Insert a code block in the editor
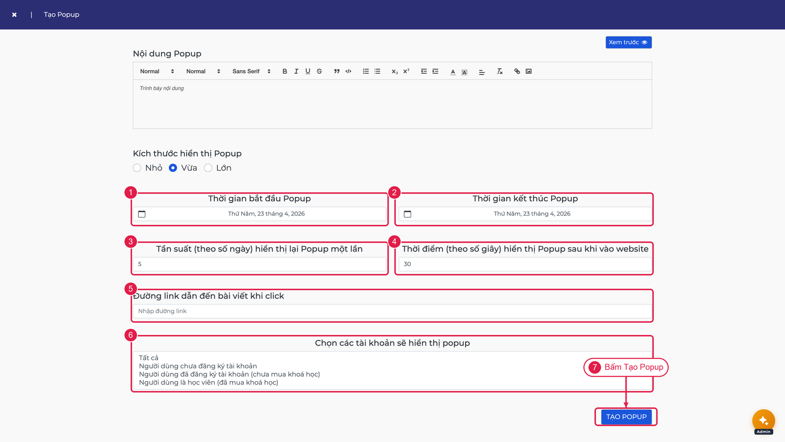Screen dimensions: 785x442 (x=348, y=71)
